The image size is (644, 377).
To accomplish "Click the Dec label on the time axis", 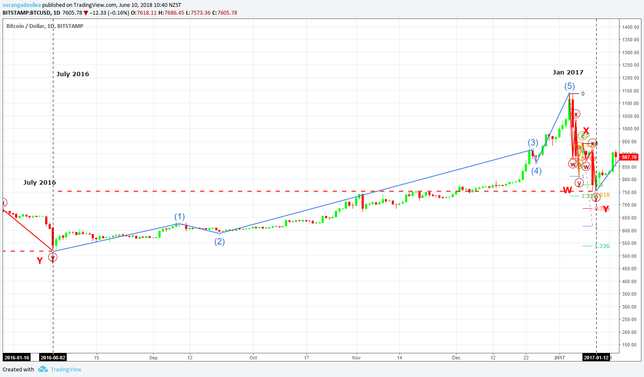I will pos(456,358).
